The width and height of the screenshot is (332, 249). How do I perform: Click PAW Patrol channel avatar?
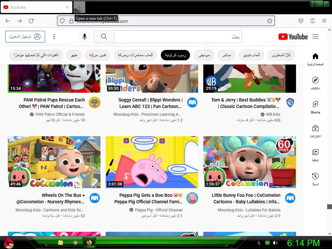coord(94,102)
